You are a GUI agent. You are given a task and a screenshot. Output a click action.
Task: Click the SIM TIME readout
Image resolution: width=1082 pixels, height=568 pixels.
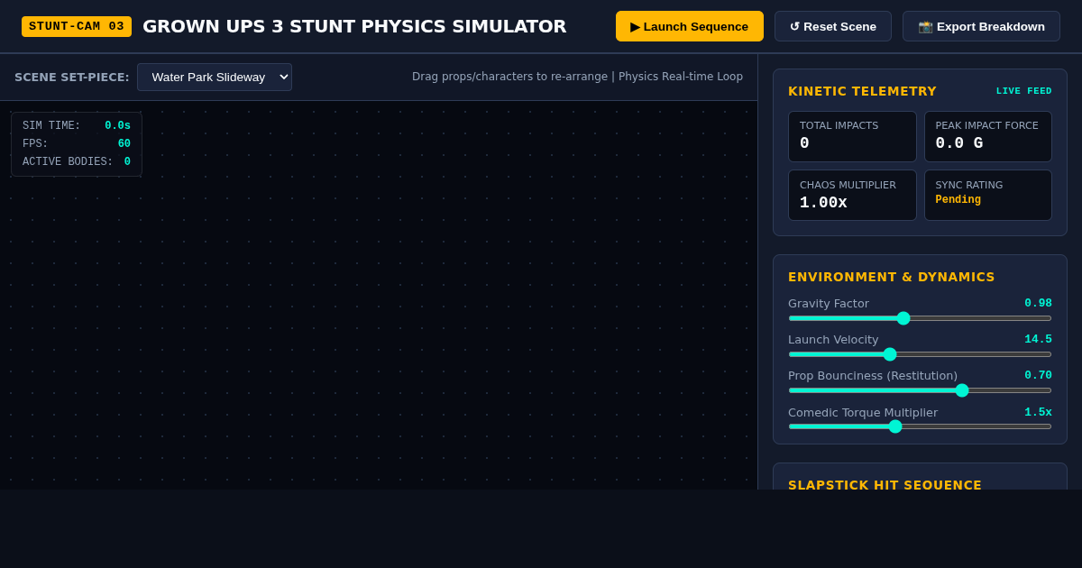(77, 126)
